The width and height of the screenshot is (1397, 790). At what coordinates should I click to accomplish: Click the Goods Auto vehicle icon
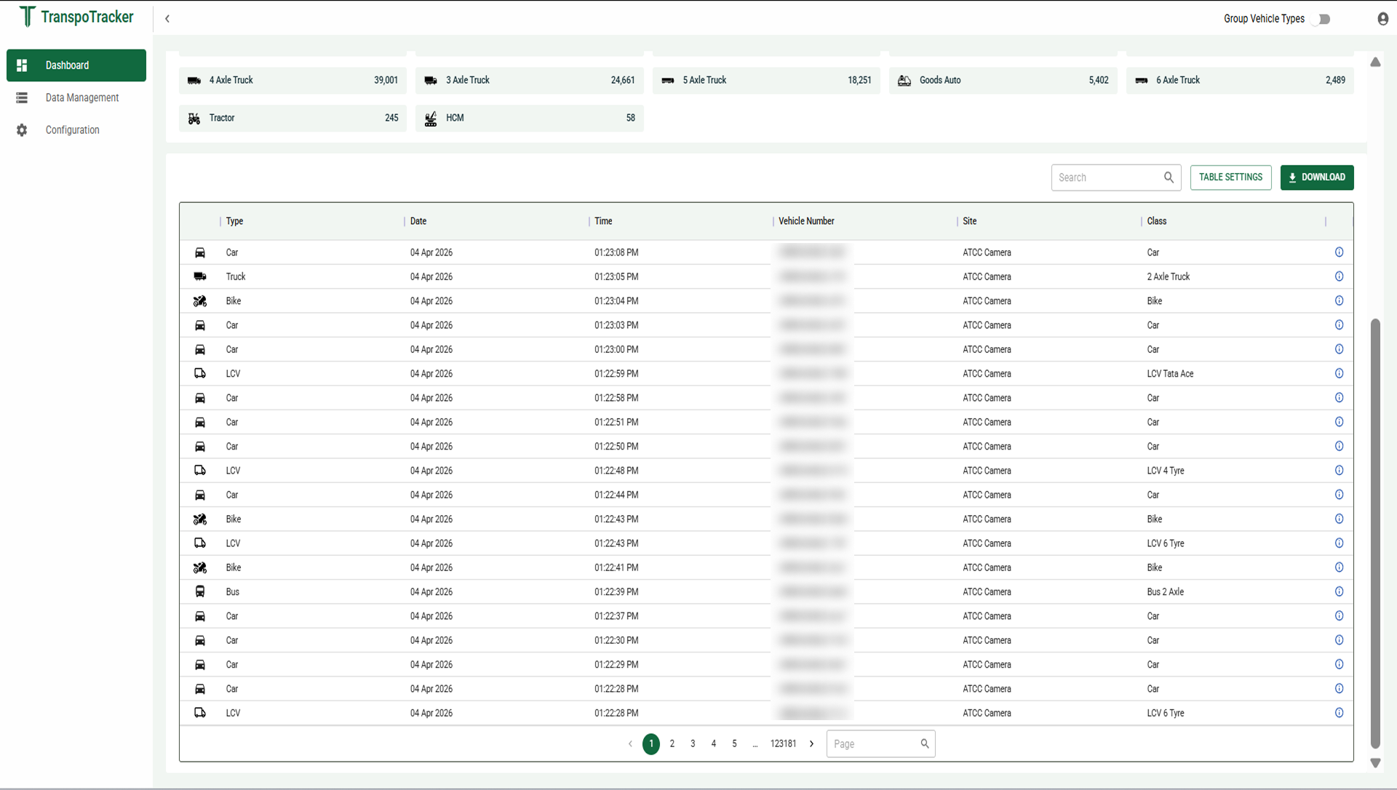904,80
